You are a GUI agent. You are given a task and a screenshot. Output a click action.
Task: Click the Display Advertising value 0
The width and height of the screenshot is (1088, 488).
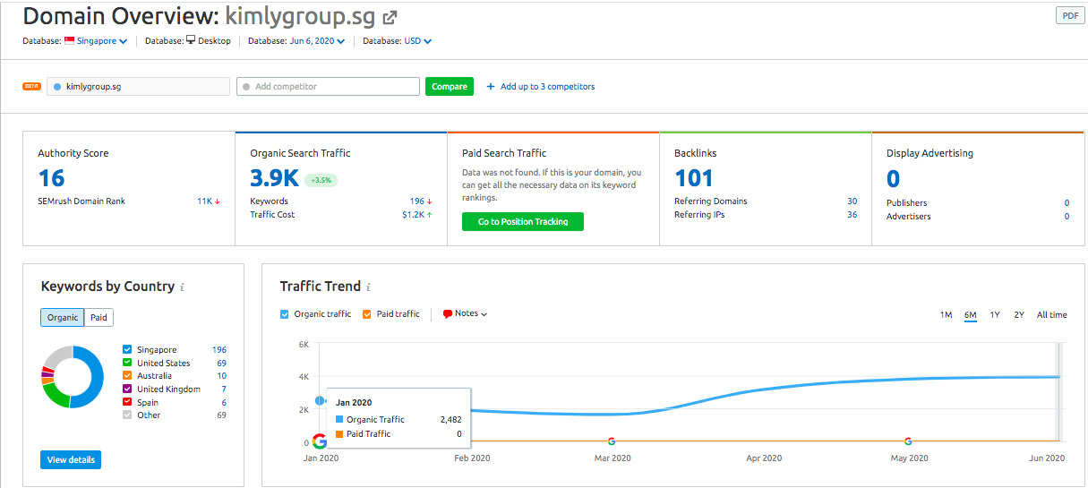(x=893, y=178)
